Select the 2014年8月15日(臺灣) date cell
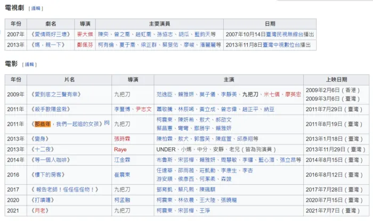373x221 pixels. (x=336, y=160)
